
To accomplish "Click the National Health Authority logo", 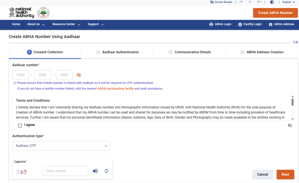I will point(21,13).
